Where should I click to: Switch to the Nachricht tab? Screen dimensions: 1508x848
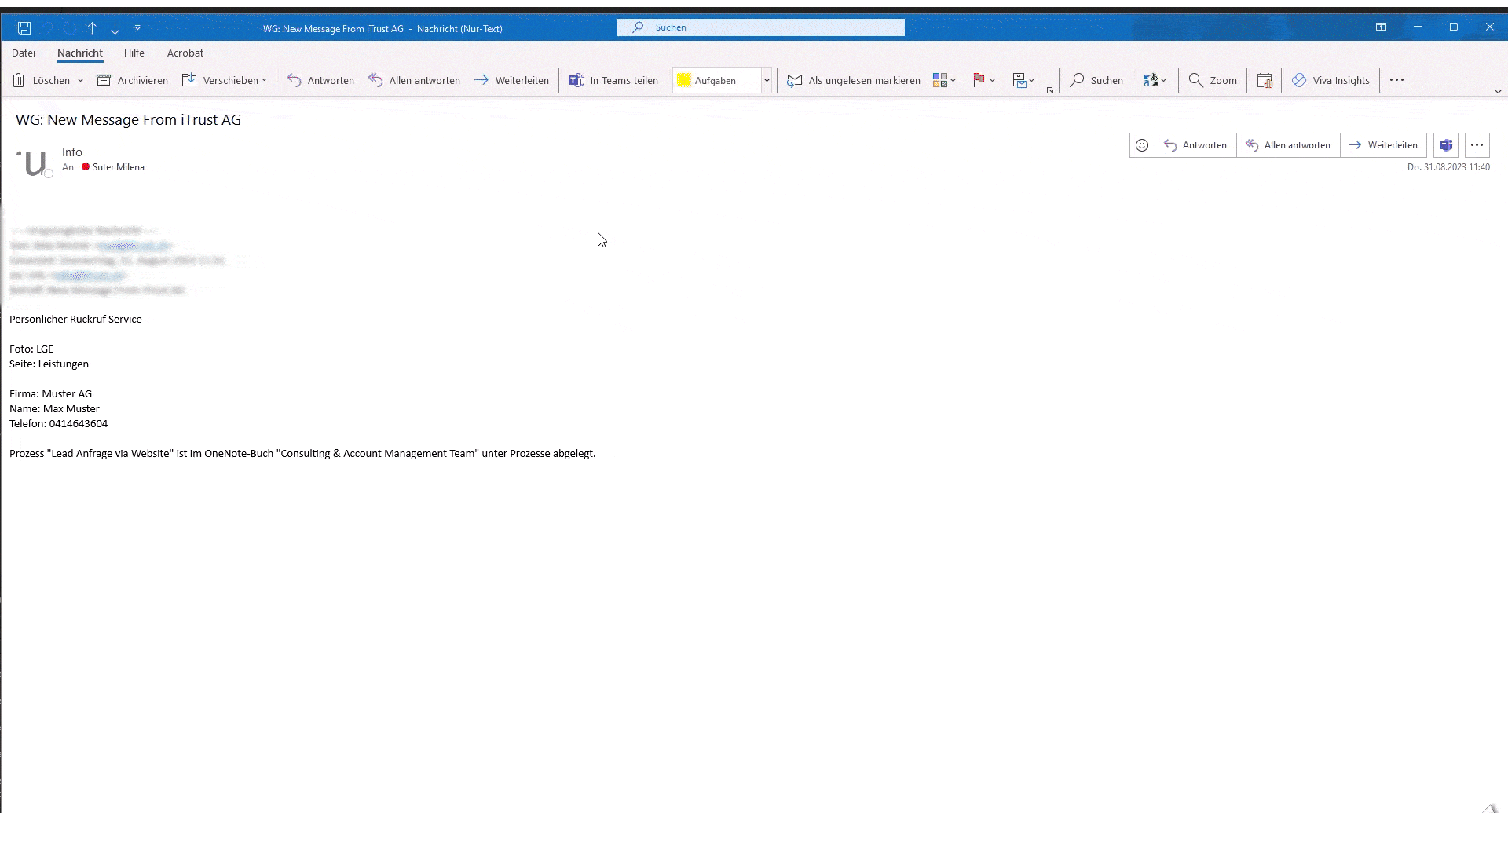[x=80, y=53]
